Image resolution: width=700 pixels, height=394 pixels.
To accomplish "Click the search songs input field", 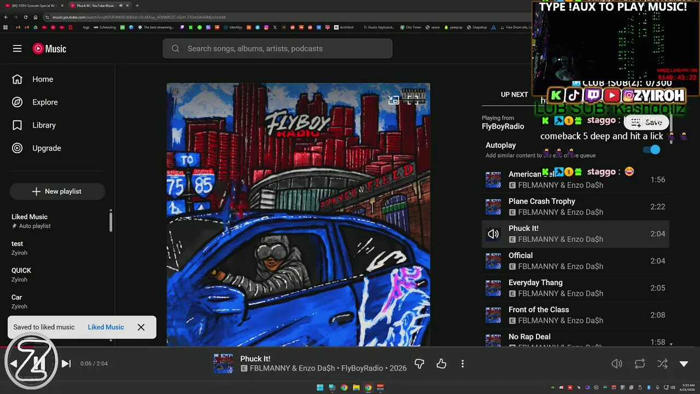I will tap(277, 49).
